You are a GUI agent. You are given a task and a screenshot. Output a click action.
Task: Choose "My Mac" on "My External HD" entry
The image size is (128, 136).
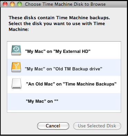pyautogui.click(x=64, y=50)
